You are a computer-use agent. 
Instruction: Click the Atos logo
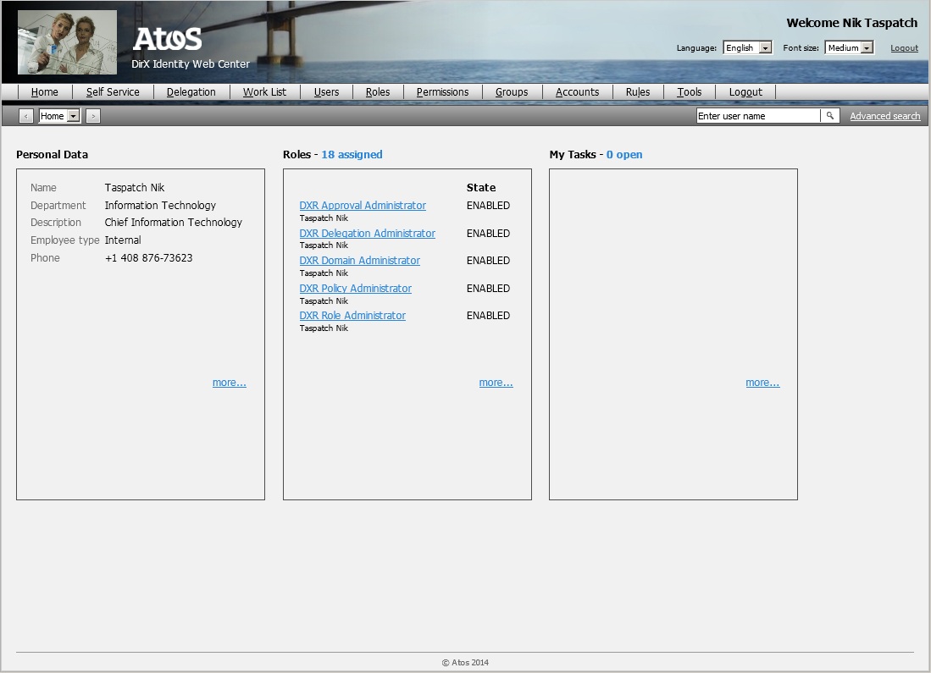tap(166, 40)
